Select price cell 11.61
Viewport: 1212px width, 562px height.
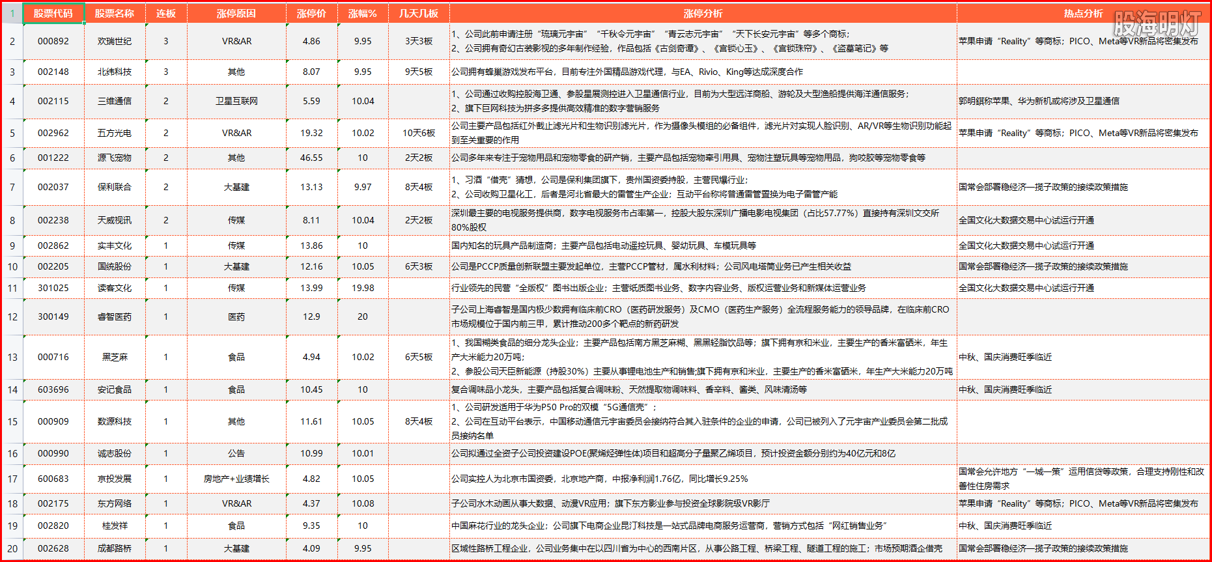click(x=311, y=421)
